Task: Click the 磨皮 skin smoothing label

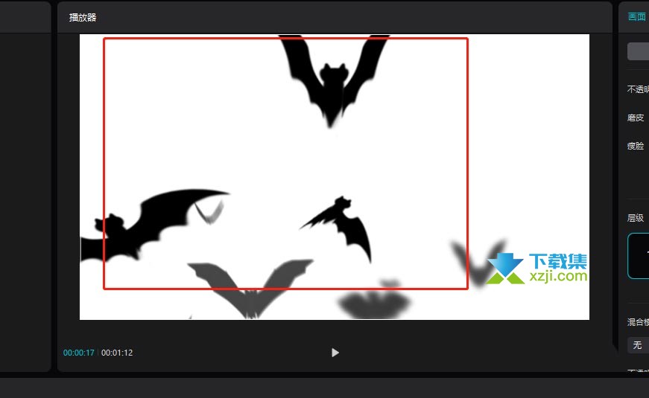Action: point(636,118)
